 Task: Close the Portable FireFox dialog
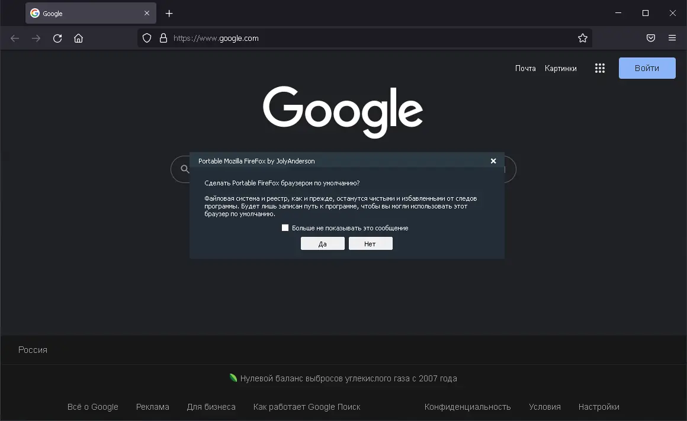pos(493,161)
